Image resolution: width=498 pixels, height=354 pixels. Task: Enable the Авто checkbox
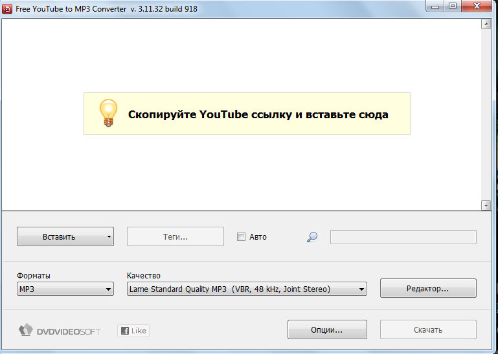click(241, 236)
